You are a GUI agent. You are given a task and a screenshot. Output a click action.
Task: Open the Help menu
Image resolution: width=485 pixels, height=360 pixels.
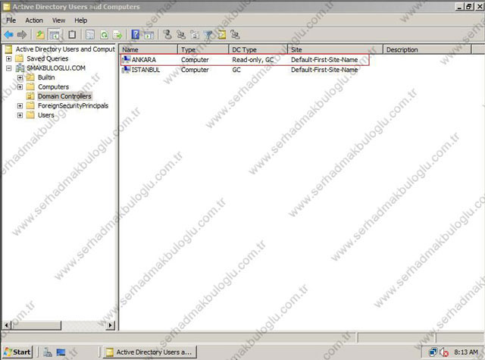(x=81, y=20)
